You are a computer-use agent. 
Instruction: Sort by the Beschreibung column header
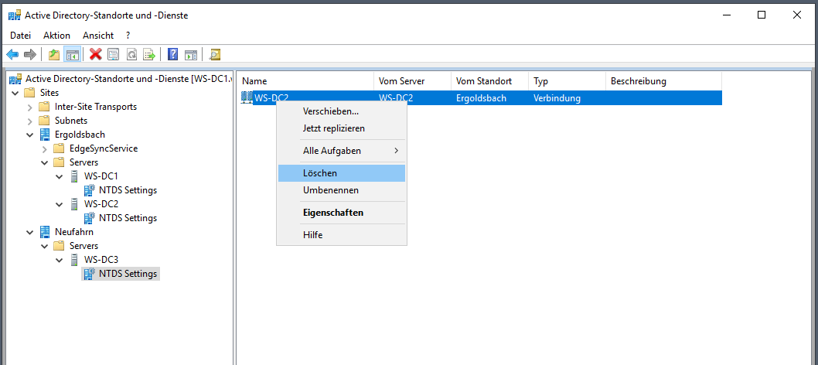[663, 81]
